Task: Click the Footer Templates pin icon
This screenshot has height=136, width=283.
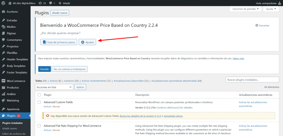Action: [x=3, y=72]
